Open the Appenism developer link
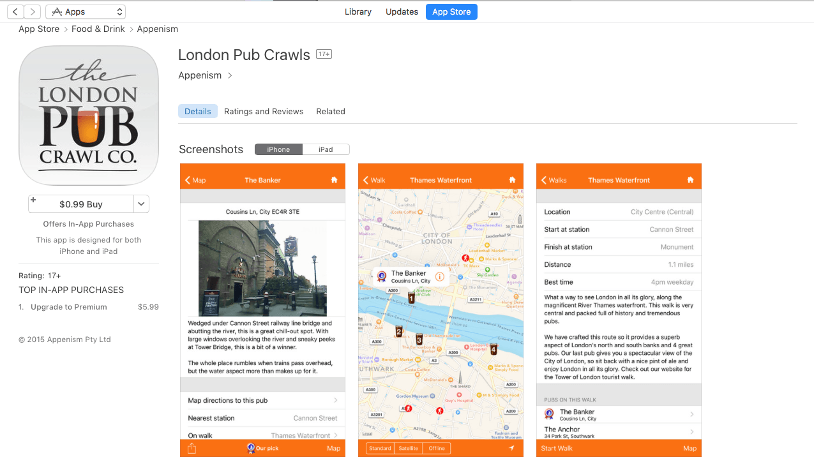This screenshot has width=814, height=464. [x=200, y=75]
